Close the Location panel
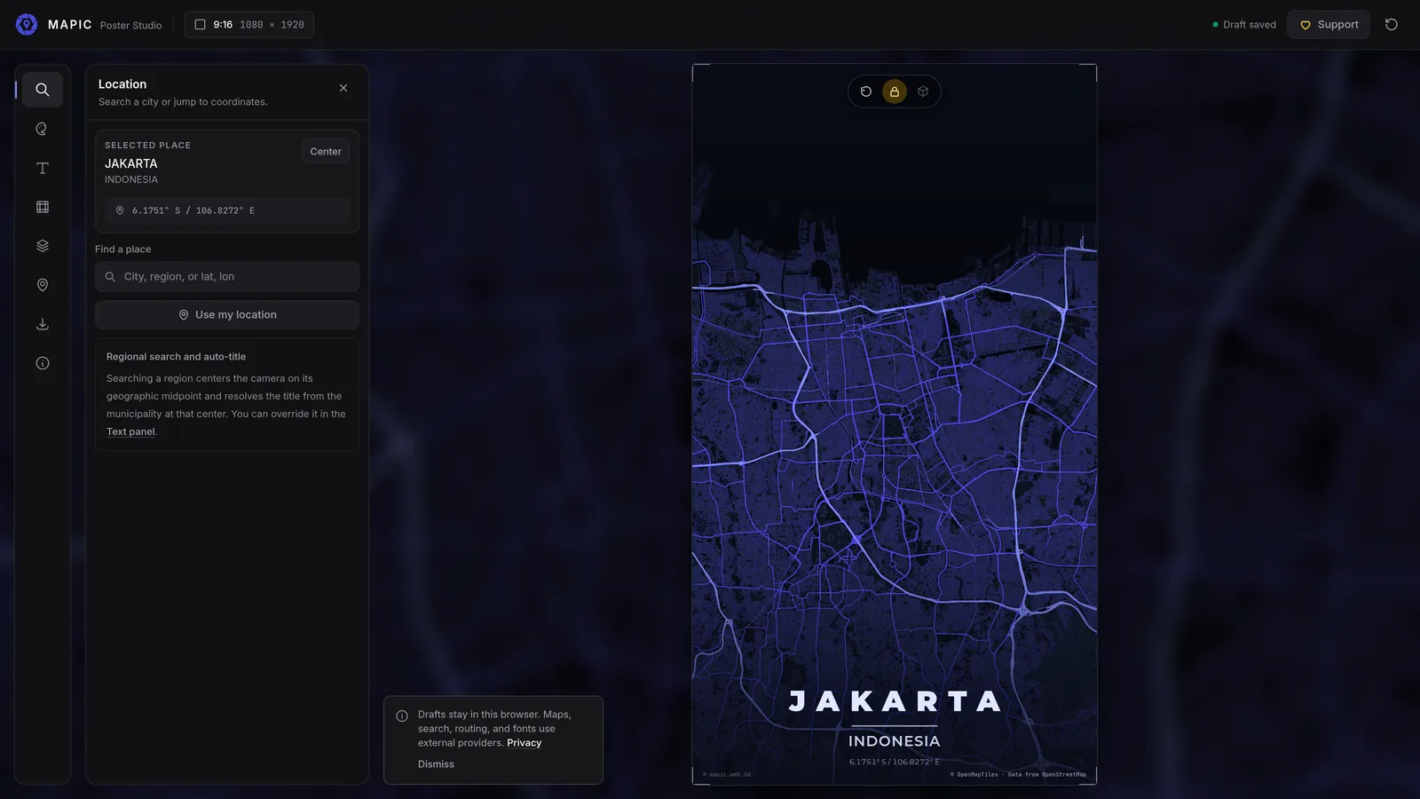The width and height of the screenshot is (1420, 799). tap(343, 88)
